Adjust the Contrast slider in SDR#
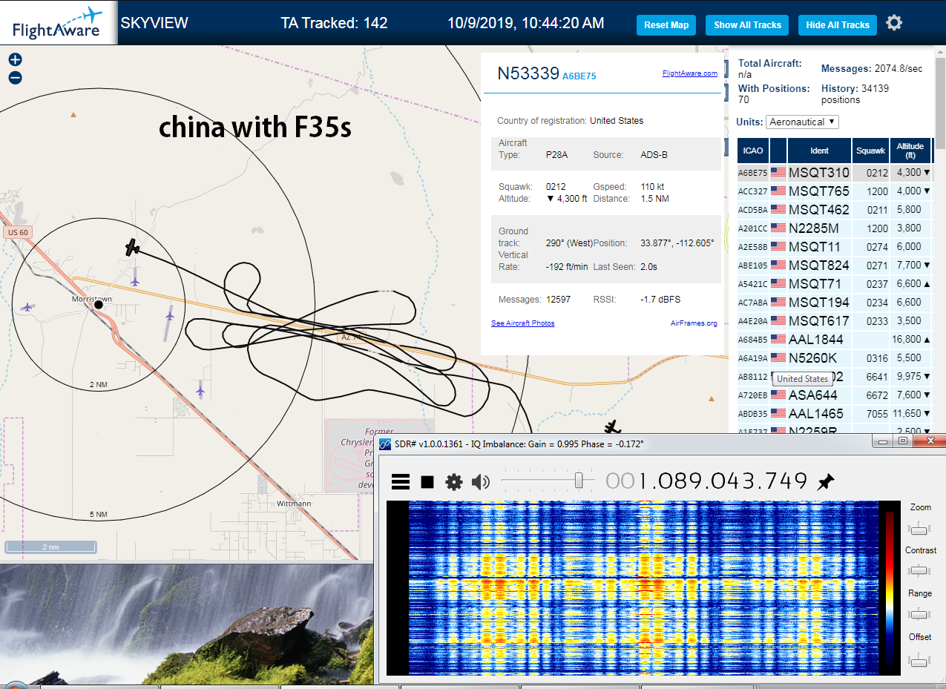Image resolution: width=946 pixels, height=689 pixels. click(x=920, y=570)
